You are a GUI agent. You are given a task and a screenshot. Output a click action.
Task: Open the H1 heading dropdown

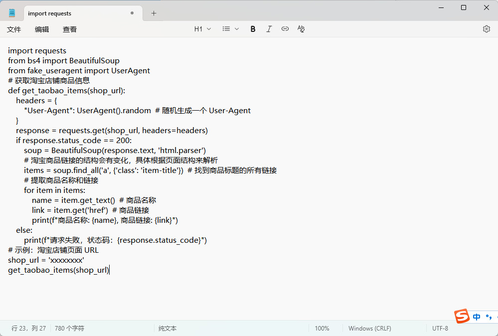[202, 29]
